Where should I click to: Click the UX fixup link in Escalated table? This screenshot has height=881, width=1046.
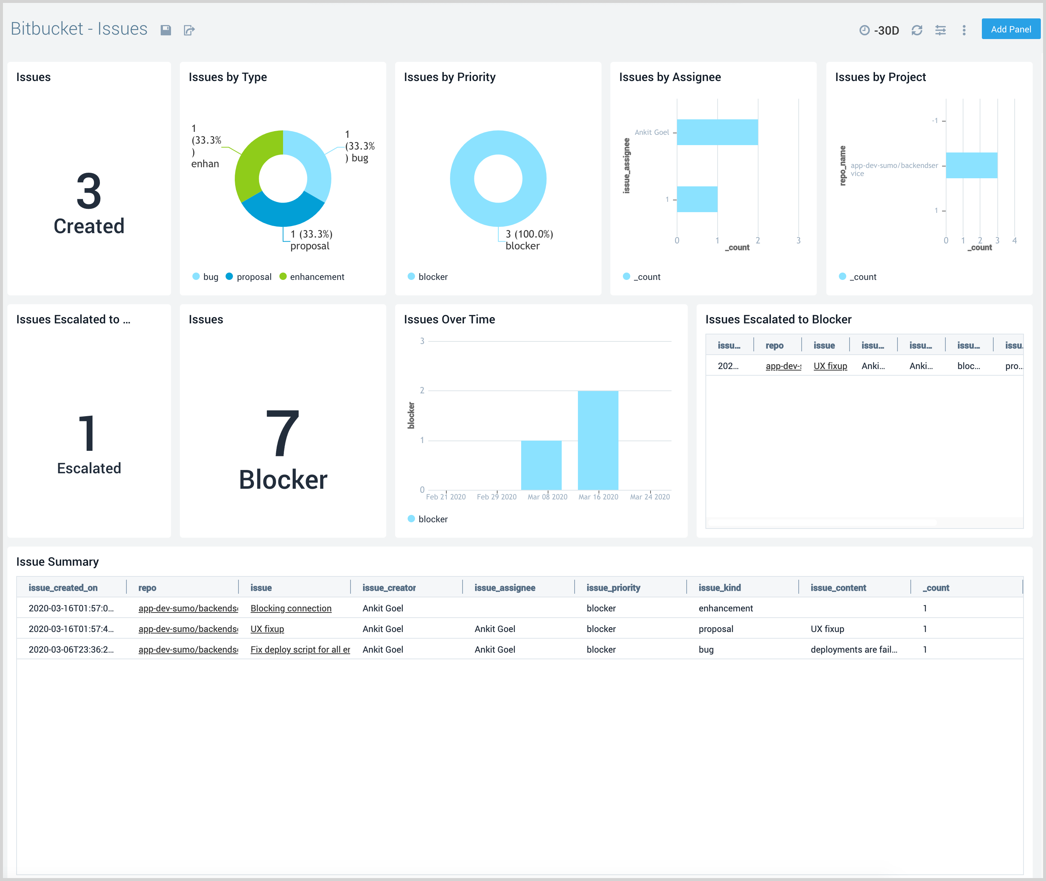point(830,366)
